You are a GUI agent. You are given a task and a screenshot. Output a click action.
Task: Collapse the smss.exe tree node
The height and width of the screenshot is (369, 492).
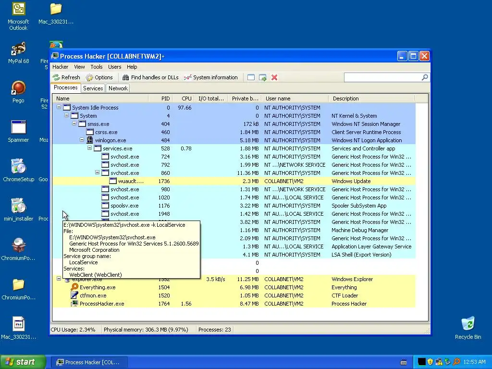click(x=74, y=123)
